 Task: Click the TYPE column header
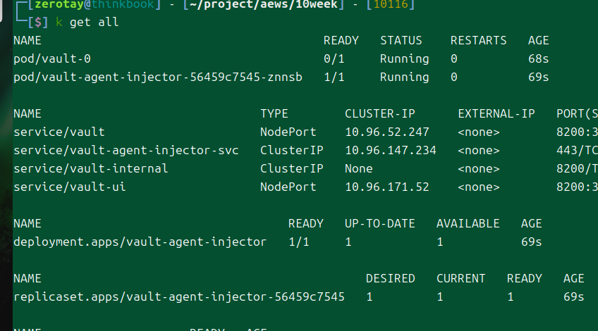274,113
